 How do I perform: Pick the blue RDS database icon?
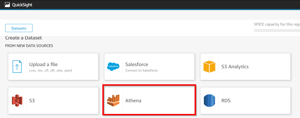click(209, 100)
